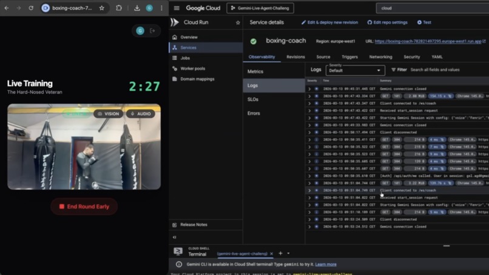Switch to the YAML tab
Viewport: 489px width, 275px height.
pyautogui.click(x=437, y=57)
